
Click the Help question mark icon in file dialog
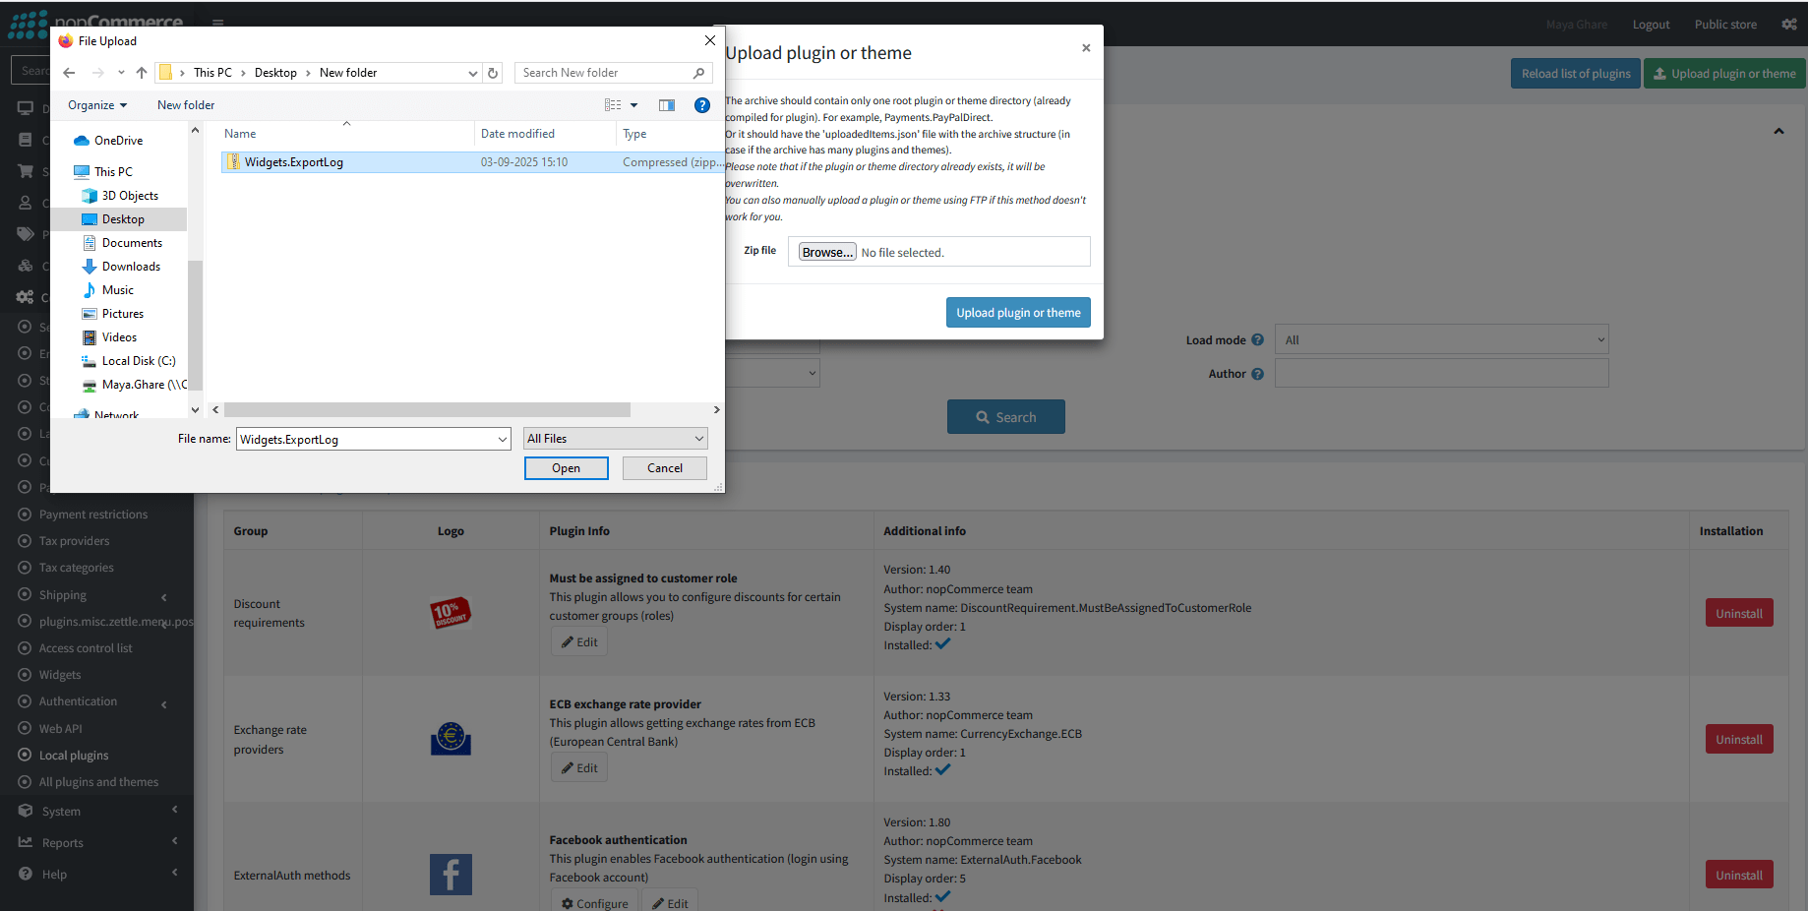701,105
